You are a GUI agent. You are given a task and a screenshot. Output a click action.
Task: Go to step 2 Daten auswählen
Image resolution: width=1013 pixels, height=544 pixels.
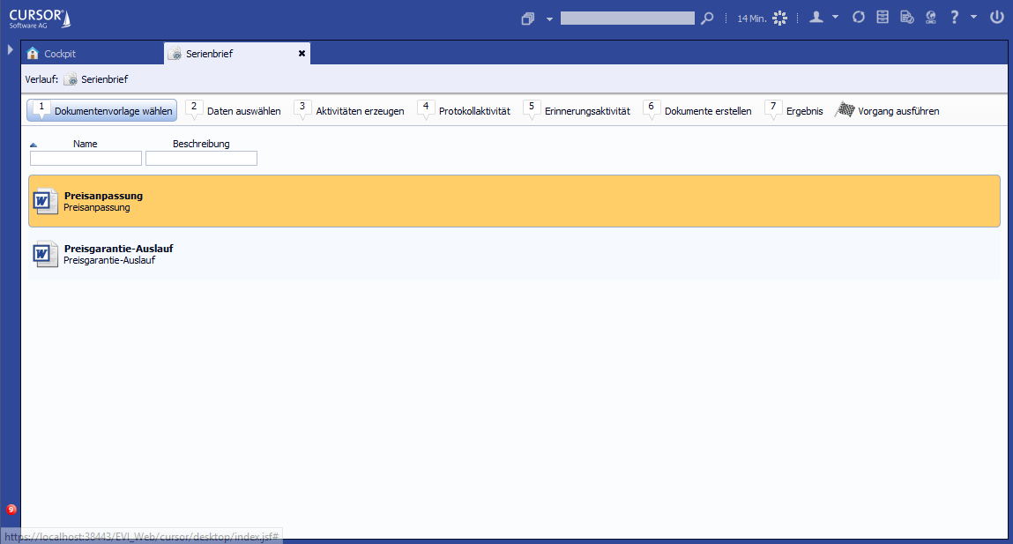tap(235, 111)
